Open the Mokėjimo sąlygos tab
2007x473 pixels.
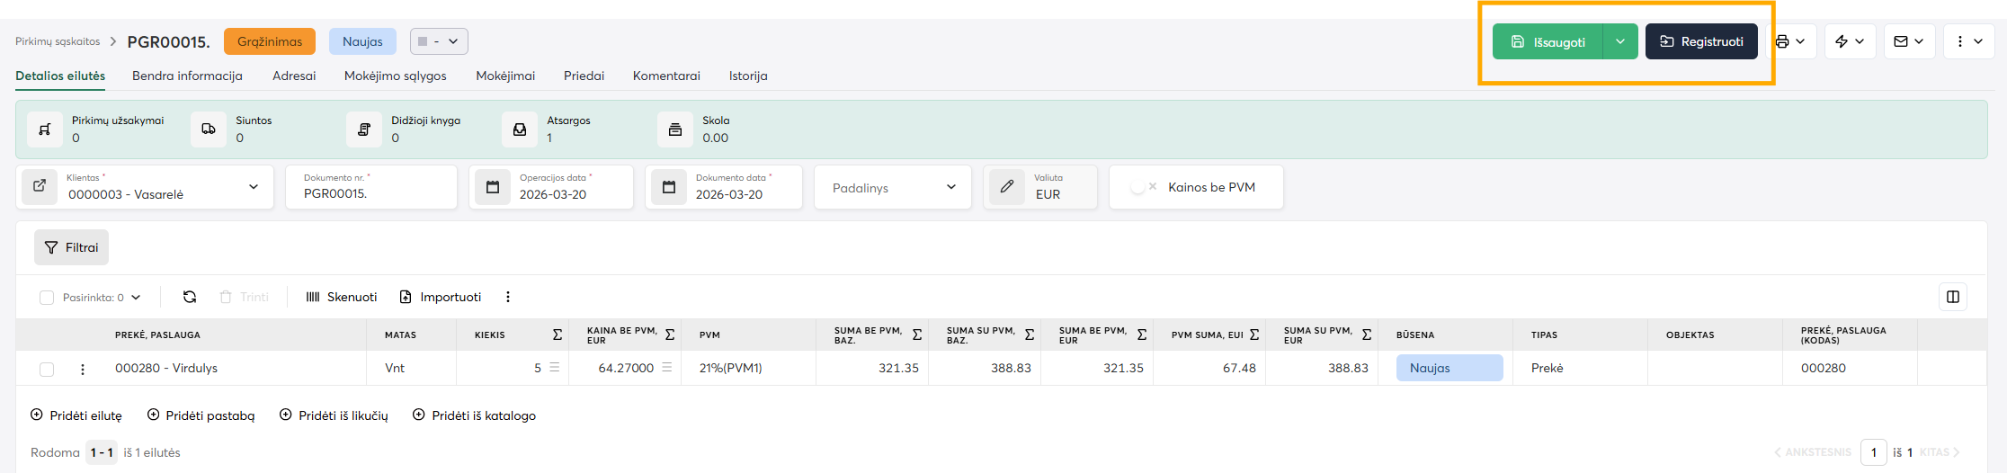pos(395,76)
